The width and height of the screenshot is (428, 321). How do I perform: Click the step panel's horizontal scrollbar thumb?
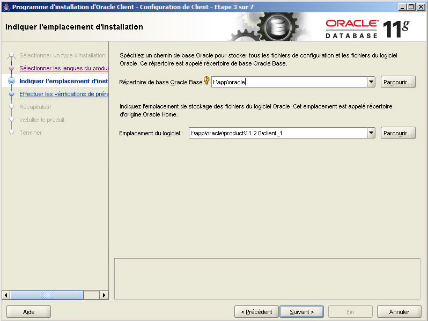point(47,295)
